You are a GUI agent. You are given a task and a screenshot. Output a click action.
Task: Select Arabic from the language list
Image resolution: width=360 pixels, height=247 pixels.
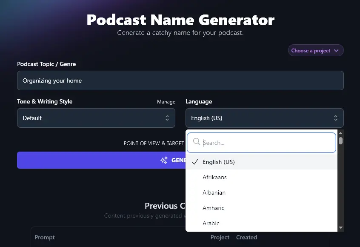pyautogui.click(x=211, y=223)
